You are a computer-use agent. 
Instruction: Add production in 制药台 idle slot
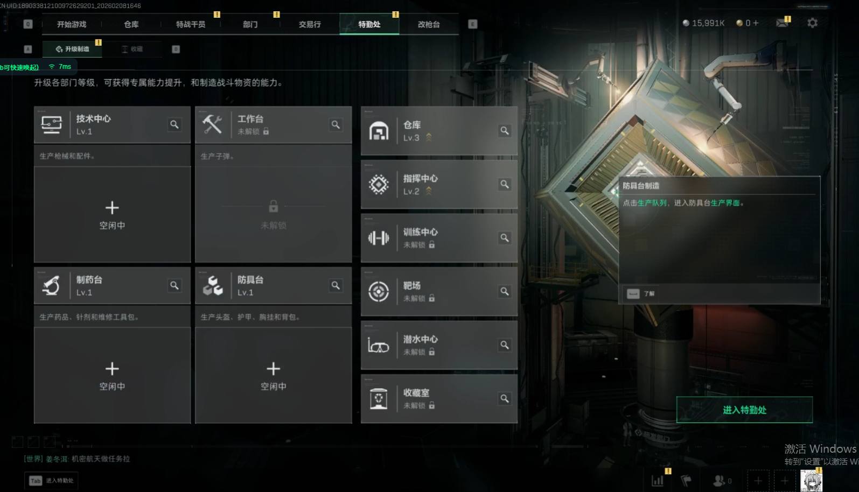[112, 375]
